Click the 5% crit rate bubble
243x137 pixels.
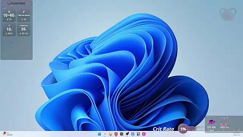point(183,129)
